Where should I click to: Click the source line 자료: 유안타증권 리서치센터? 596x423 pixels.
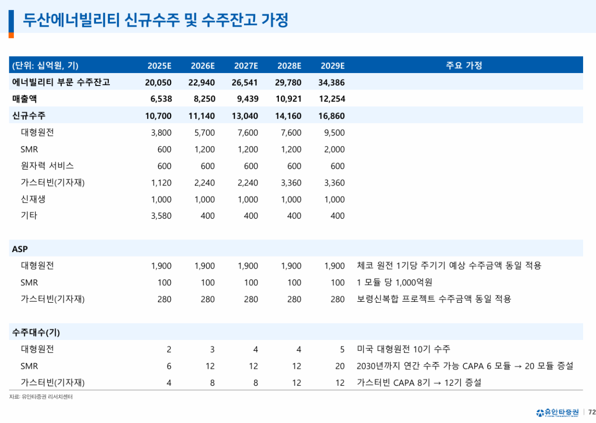tap(41, 397)
